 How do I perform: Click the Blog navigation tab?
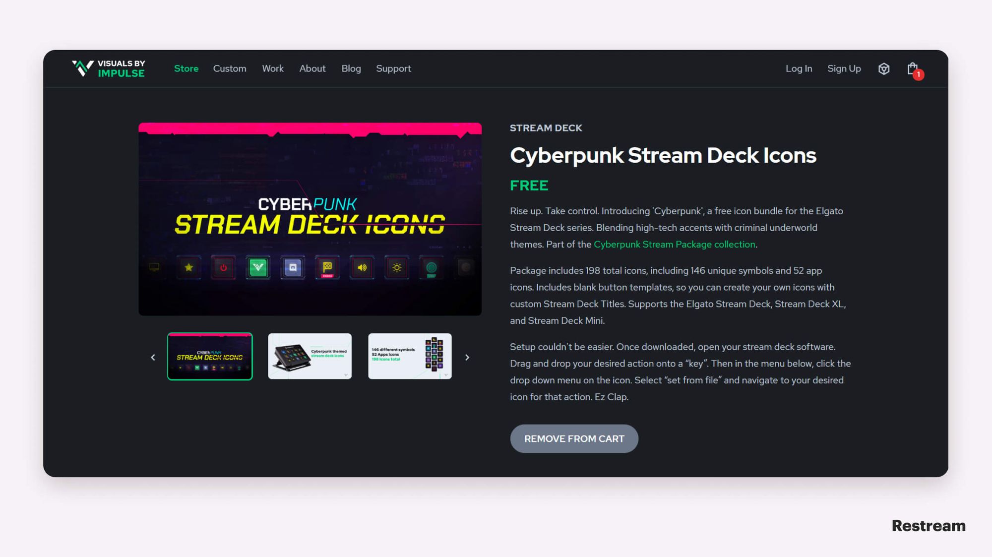pos(351,68)
